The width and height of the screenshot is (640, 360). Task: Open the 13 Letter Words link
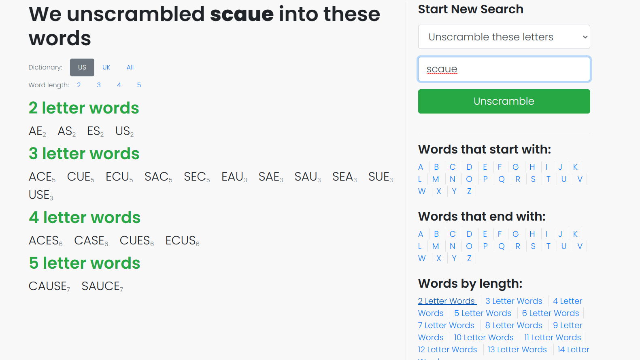coord(517,349)
